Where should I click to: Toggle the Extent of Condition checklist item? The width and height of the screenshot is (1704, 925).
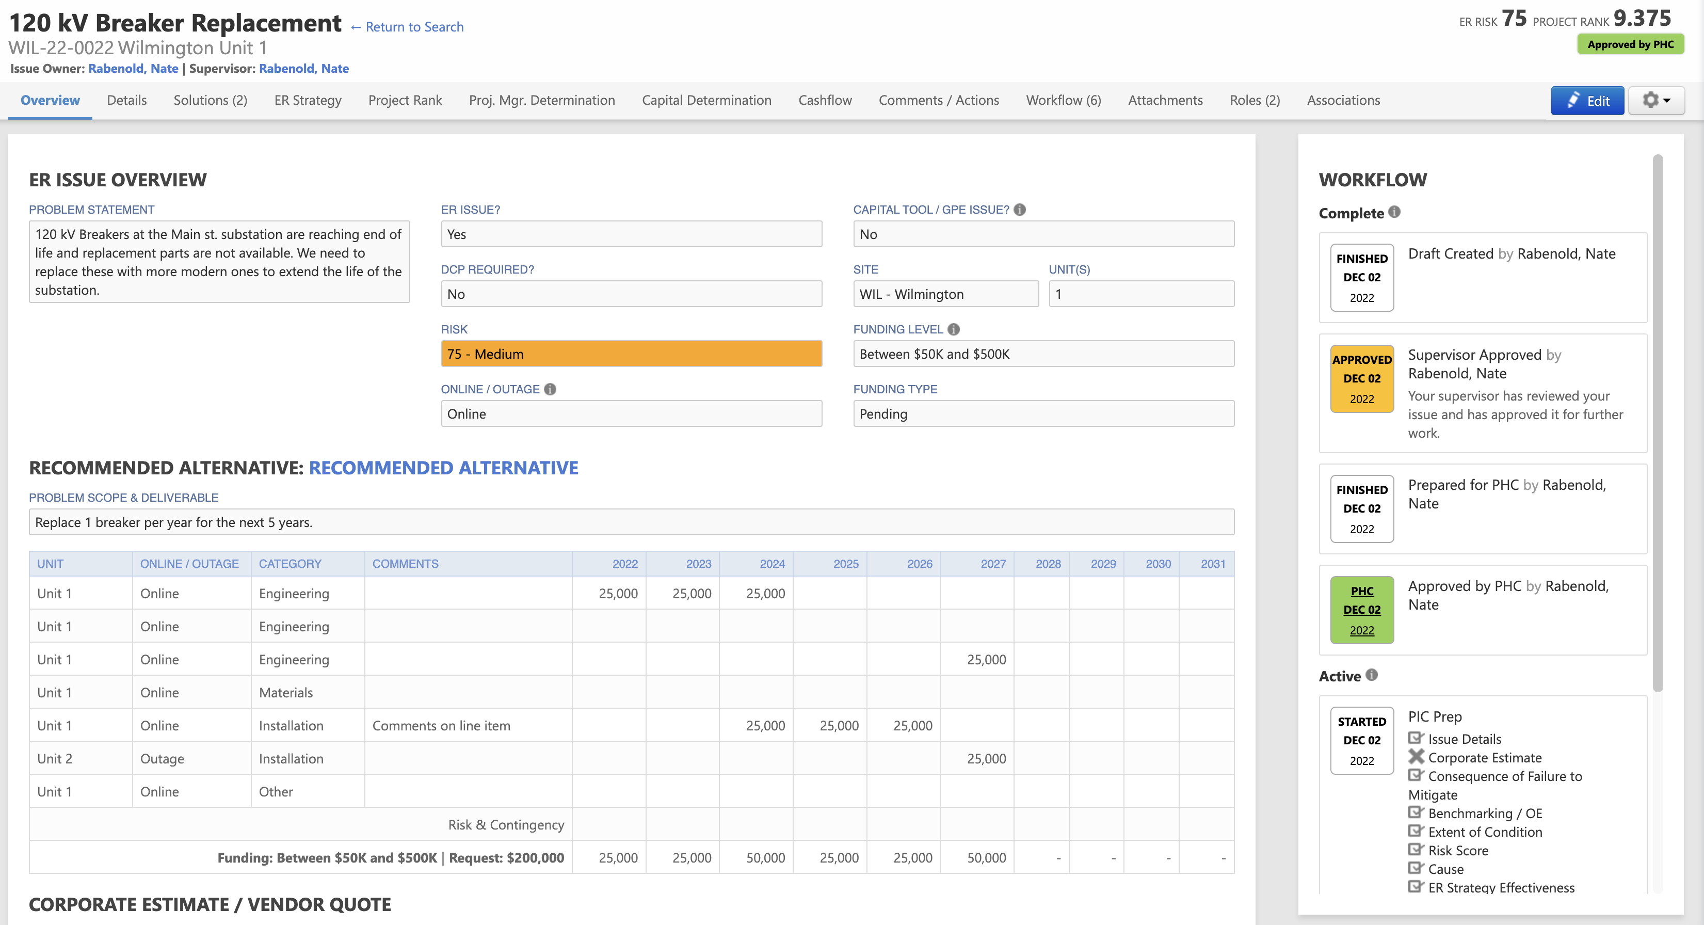point(1416,831)
